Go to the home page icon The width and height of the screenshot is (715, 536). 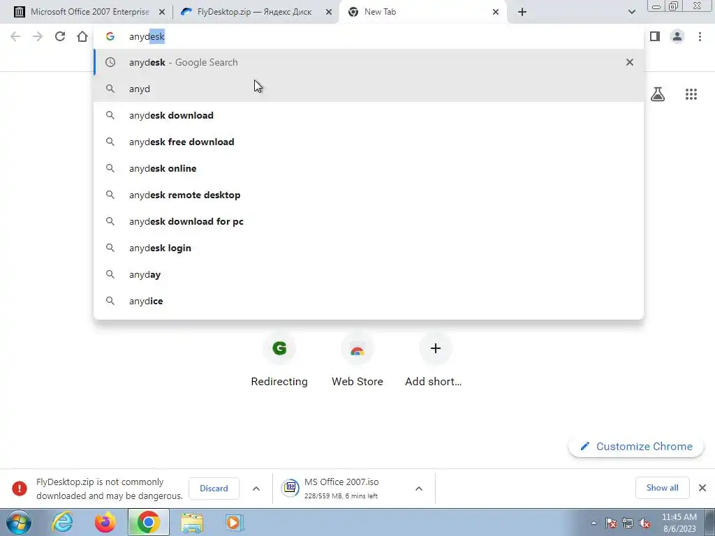coord(82,36)
